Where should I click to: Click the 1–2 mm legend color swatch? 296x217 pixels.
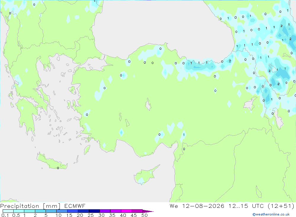pyautogui.click(x=29, y=211)
